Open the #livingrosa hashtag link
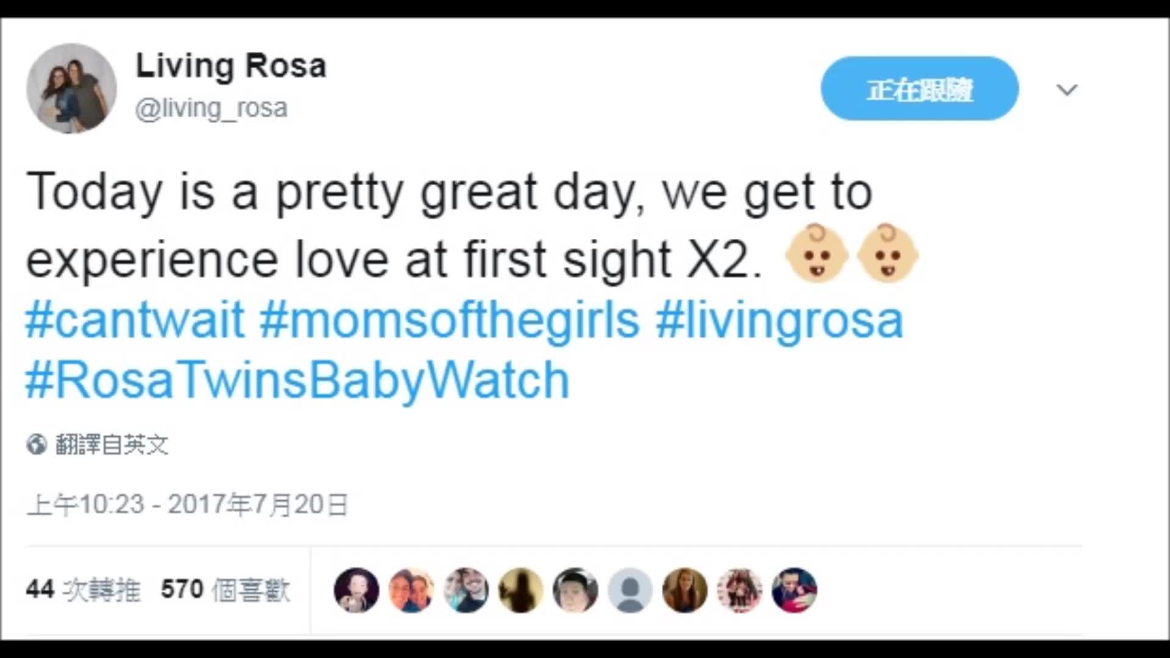 779,319
